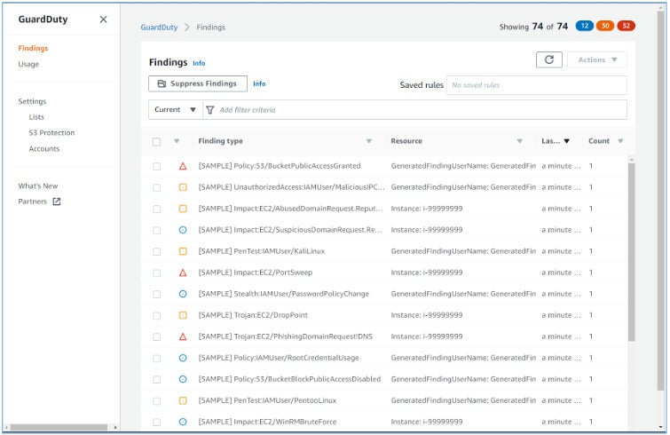Viewport: 670px width, 435px height.
Task: Click the severity icon for PhishingDomainRequest!DNS
Action: pyautogui.click(x=183, y=336)
